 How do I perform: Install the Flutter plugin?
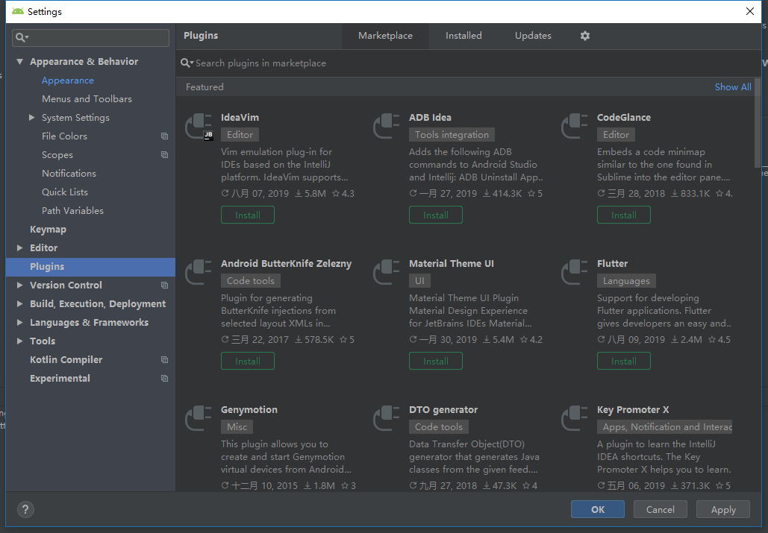pos(623,362)
